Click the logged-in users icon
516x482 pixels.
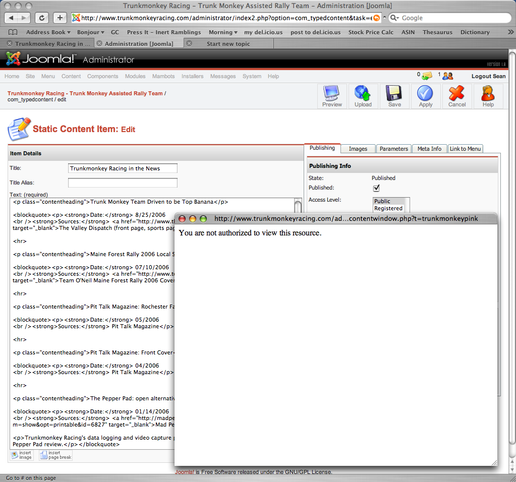447,76
